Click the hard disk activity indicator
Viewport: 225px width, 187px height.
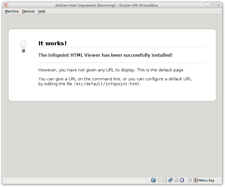(x=153, y=180)
